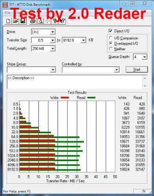Open a saved benchmark with folder icon
Screen dimensions: 154x196
point(16,21)
